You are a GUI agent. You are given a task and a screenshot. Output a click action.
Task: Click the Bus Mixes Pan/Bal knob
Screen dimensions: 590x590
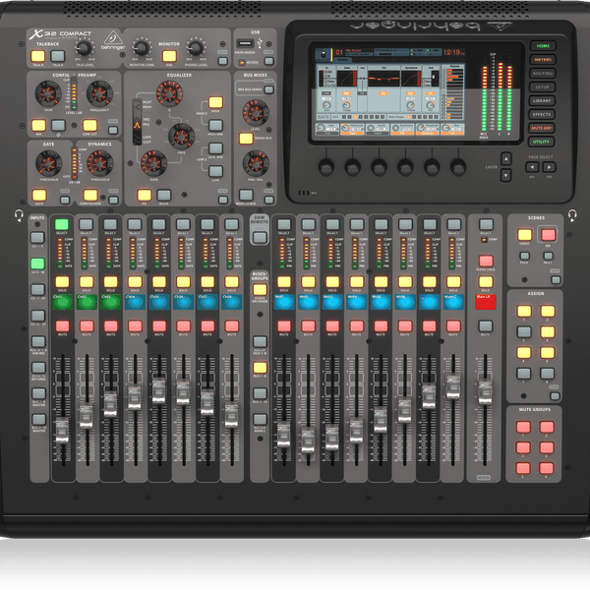tap(256, 163)
